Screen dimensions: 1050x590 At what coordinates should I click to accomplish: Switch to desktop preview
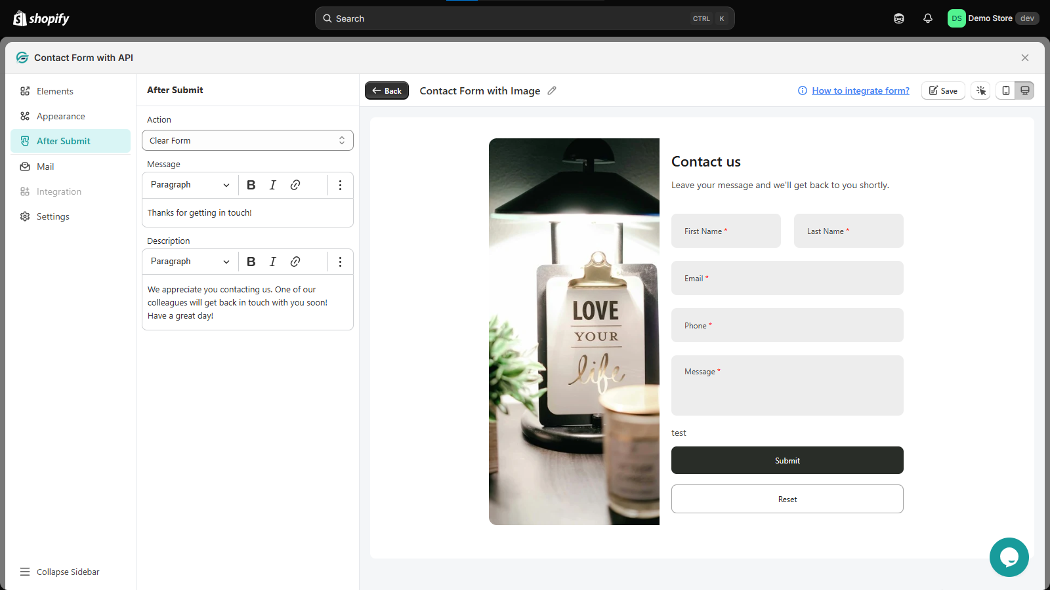click(x=1024, y=90)
